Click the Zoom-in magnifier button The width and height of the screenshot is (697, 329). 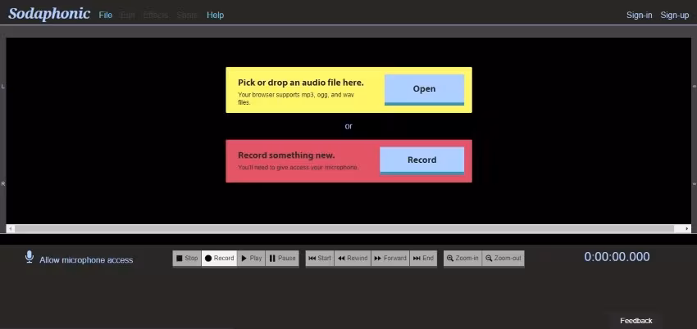(462, 258)
